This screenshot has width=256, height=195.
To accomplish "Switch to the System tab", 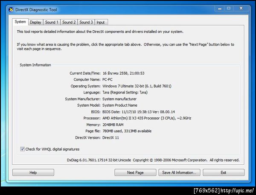I will (x=20, y=22).
